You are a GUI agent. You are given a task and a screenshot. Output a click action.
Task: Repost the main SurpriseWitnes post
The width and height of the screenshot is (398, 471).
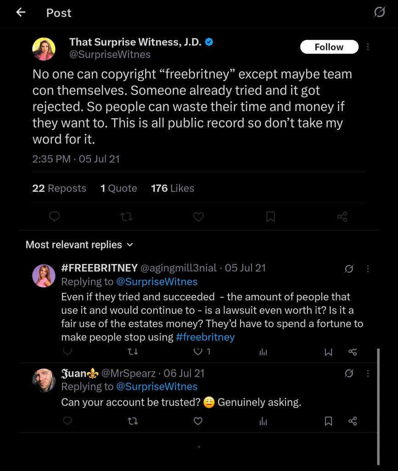click(126, 216)
